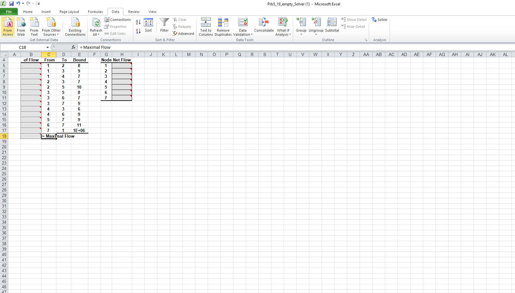515x293 pixels.
Task: Insert a Subtotal
Action: pos(332,27)
